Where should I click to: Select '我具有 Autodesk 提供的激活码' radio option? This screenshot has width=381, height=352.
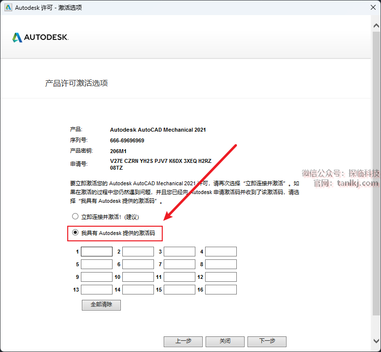[x=76, y=233]
